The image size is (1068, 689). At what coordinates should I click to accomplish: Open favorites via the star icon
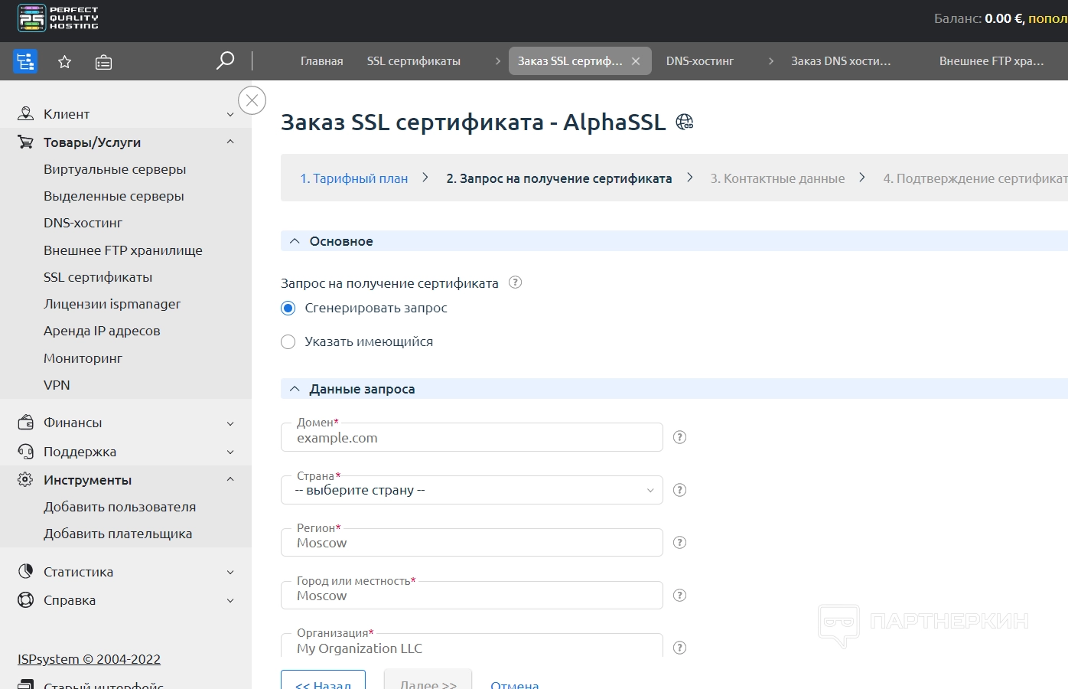65,62
